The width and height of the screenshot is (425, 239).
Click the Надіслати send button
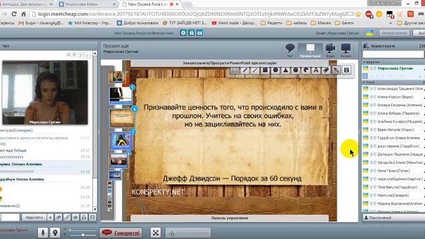tap(34, 217)
